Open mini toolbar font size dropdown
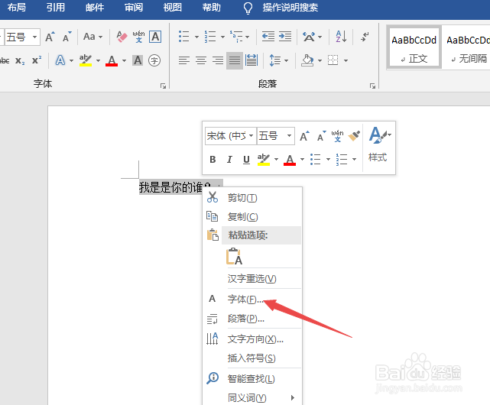The image size is (490, 405). pos(290,136)
